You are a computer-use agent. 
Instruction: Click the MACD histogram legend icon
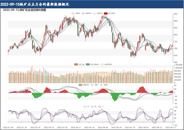(x=80, y=85)
